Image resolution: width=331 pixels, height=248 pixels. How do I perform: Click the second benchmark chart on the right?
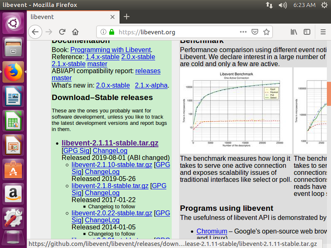pos(310,110)
